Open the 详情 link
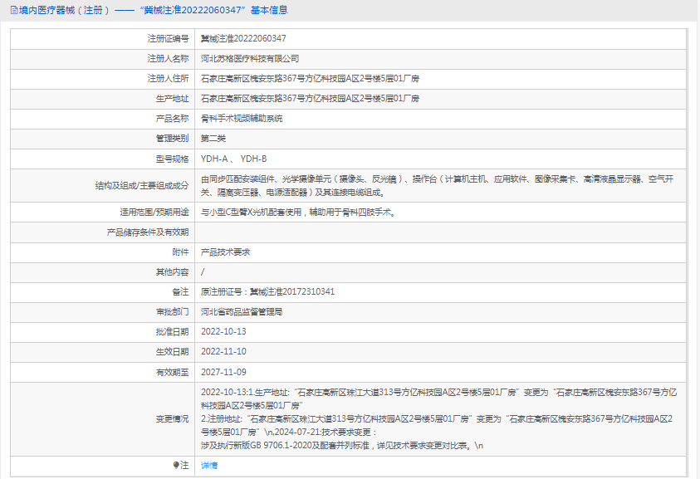 [209, 465]
